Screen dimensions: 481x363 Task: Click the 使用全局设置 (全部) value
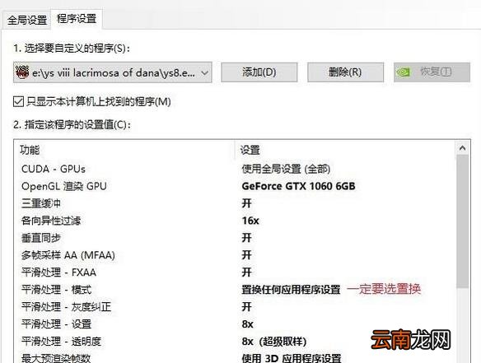(286, 169)
